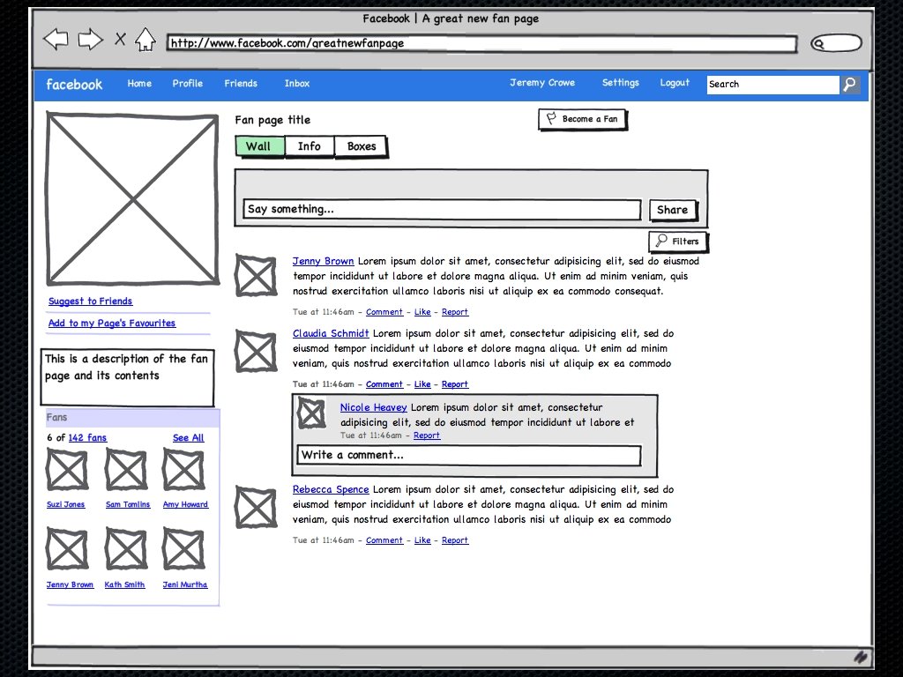This screenshot has width=903, height=677.
Task: Click Add to my Page's Favourites link
Action: click(112, 324)
